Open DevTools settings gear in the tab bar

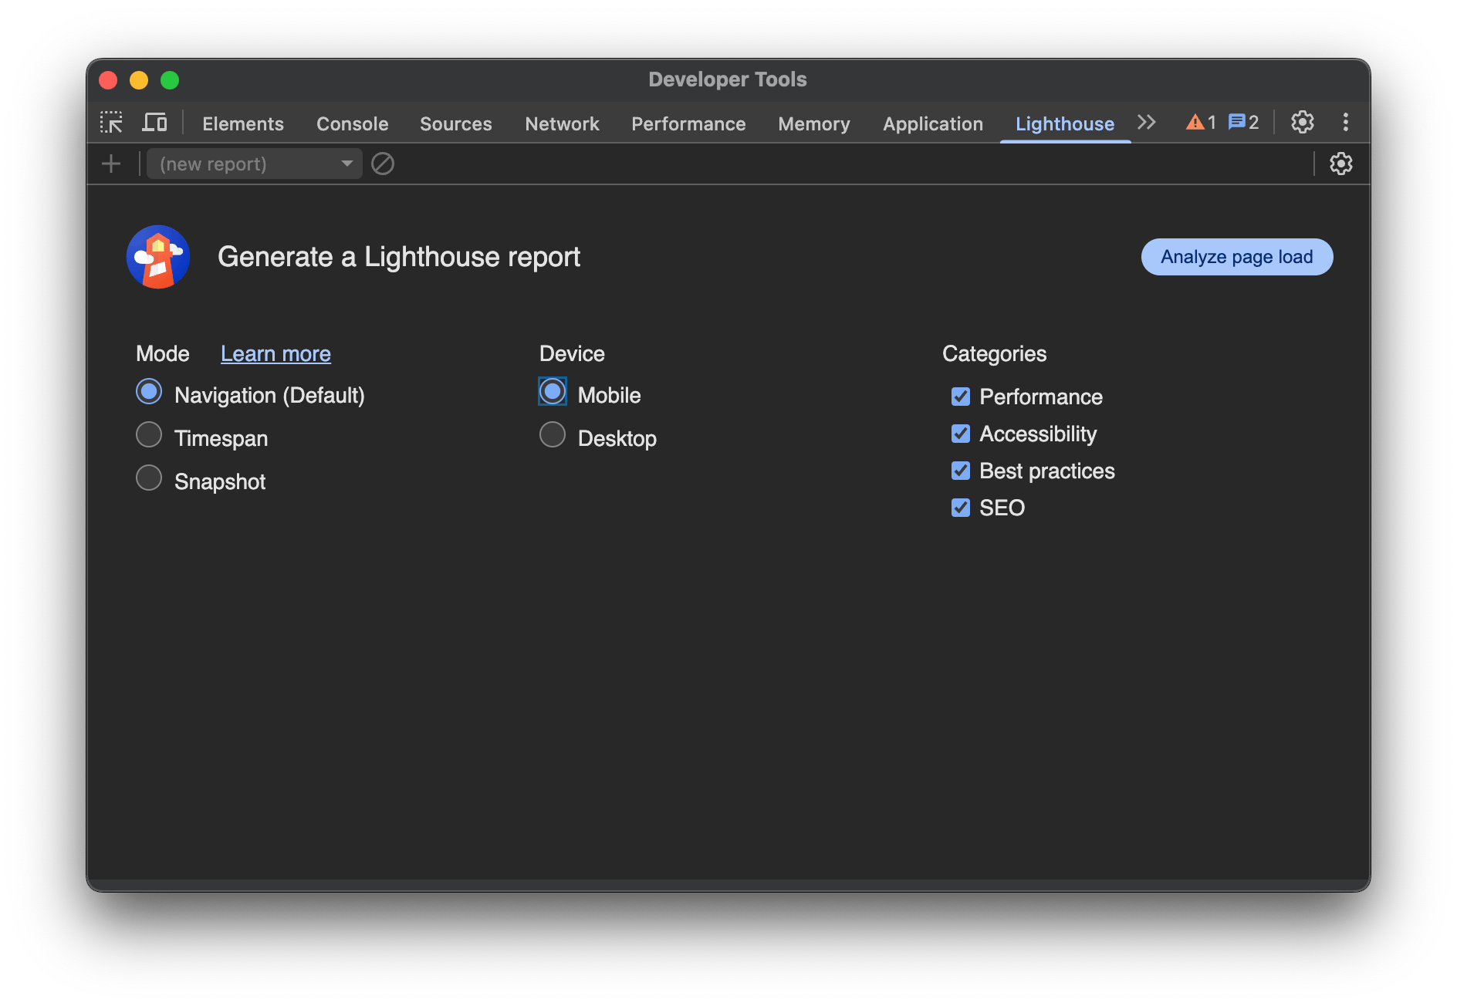click(1302, 123)
